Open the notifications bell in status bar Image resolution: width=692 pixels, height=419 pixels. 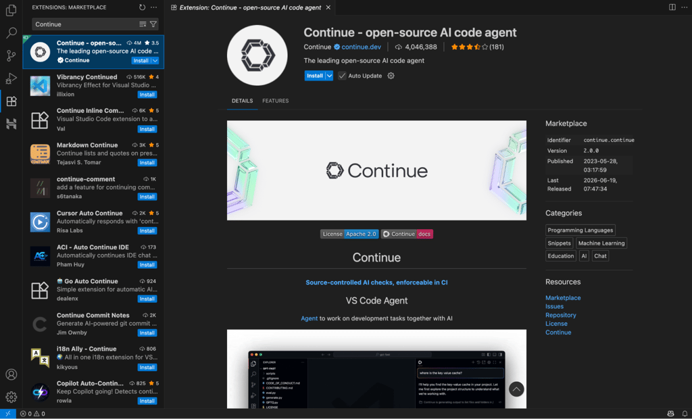coord(685,414)
